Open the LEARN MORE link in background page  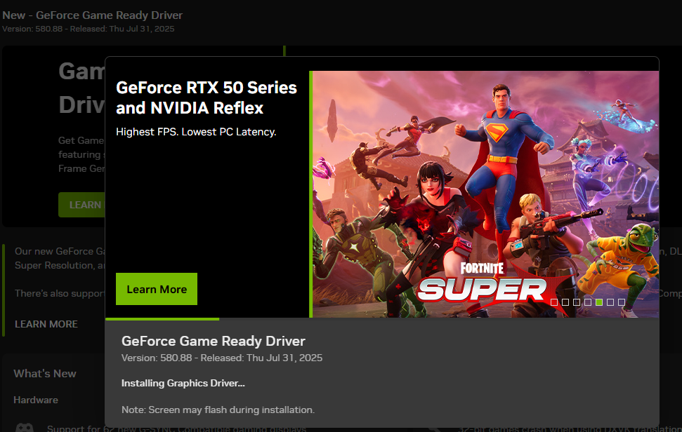point(46,324)
